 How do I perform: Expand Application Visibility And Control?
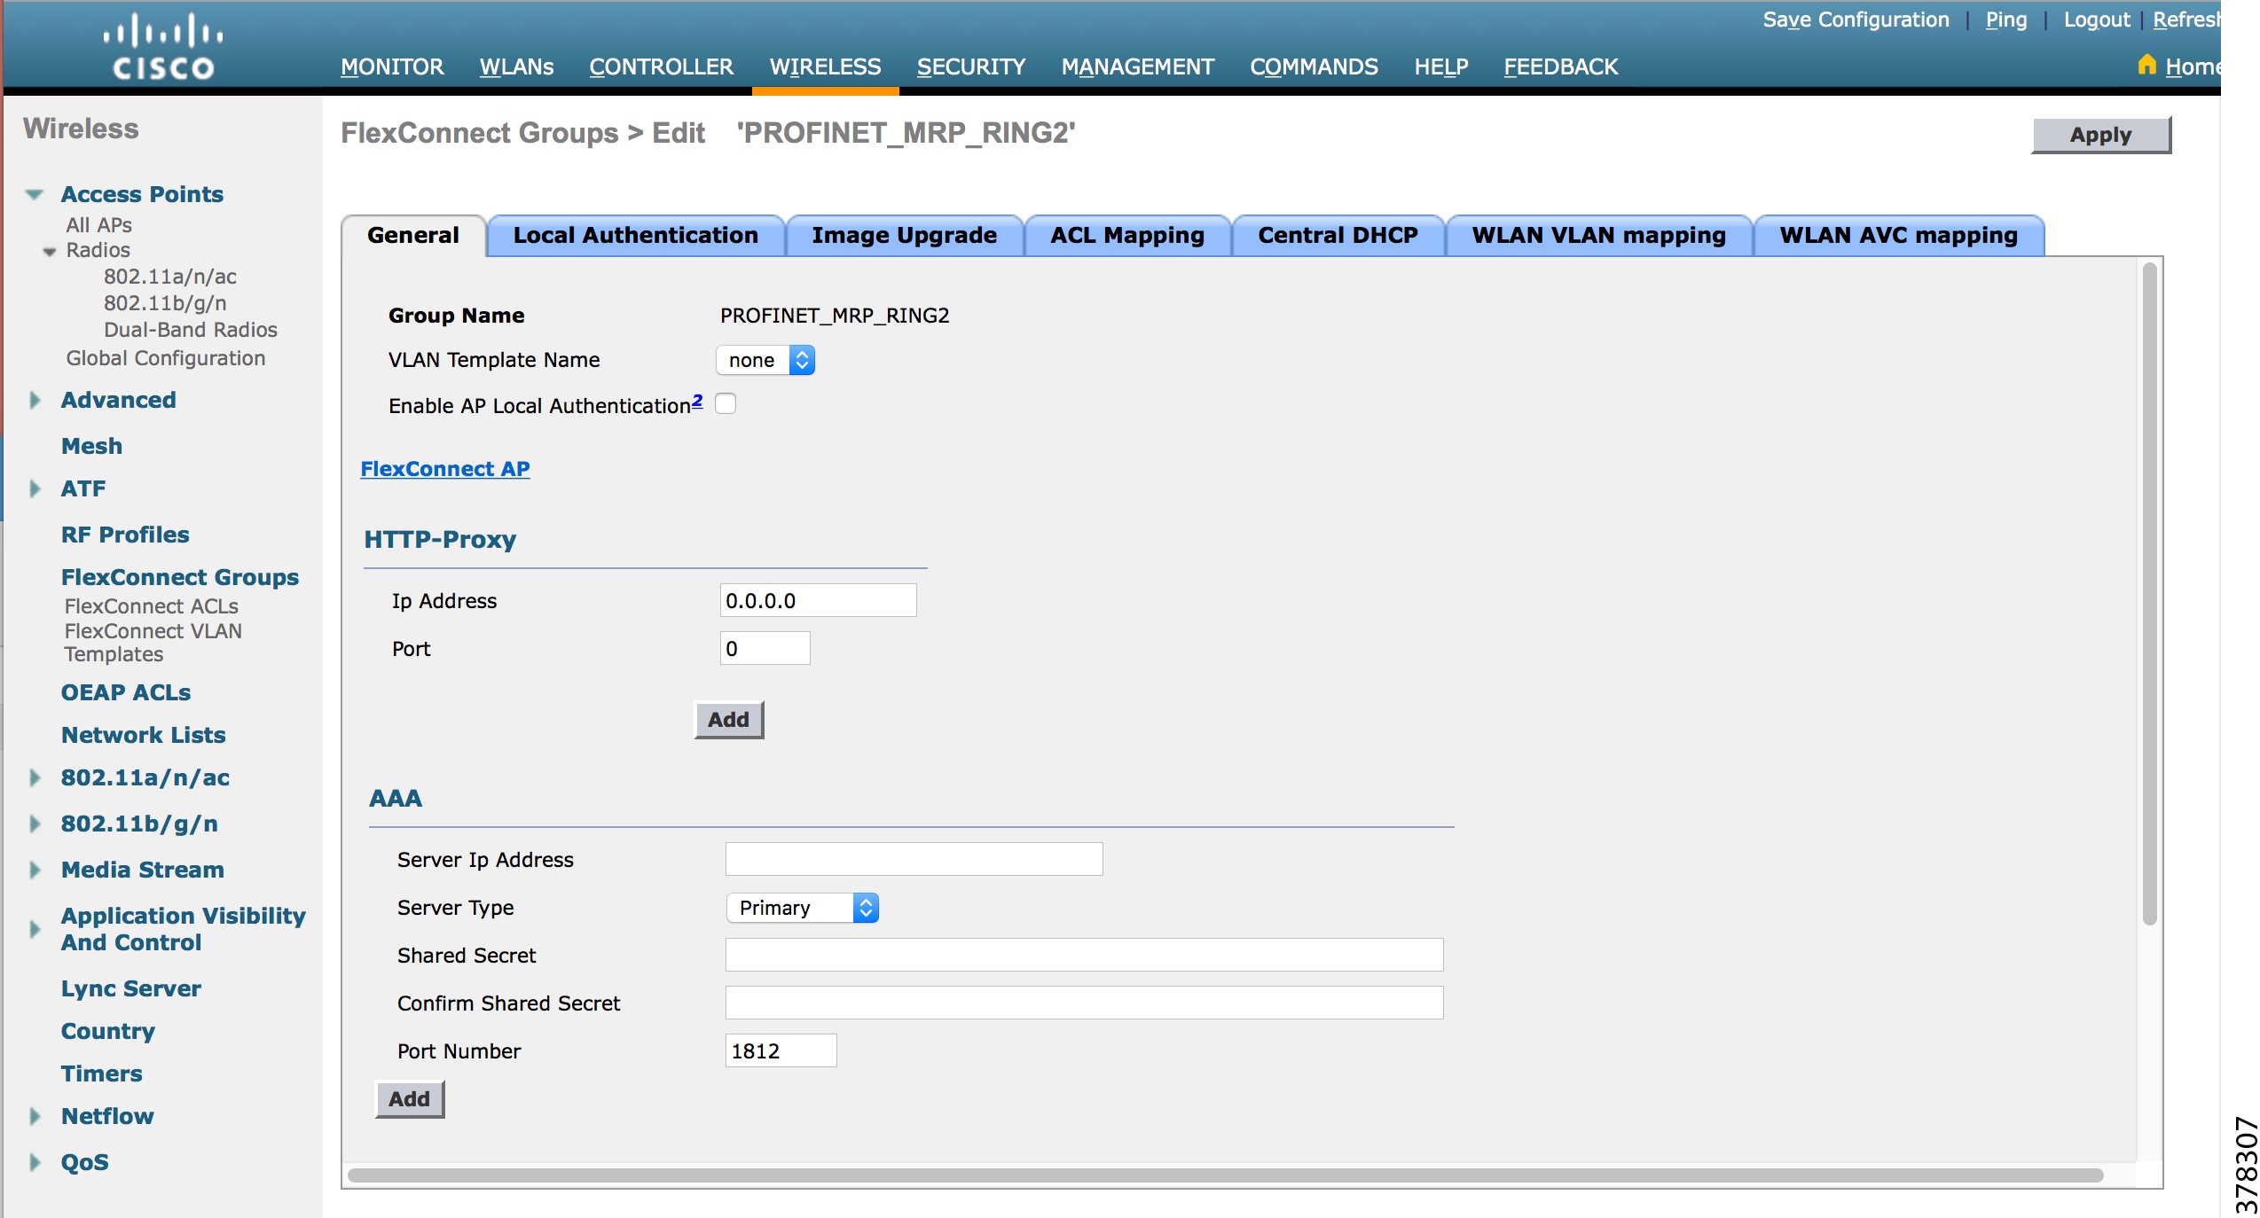click(35, 929)
